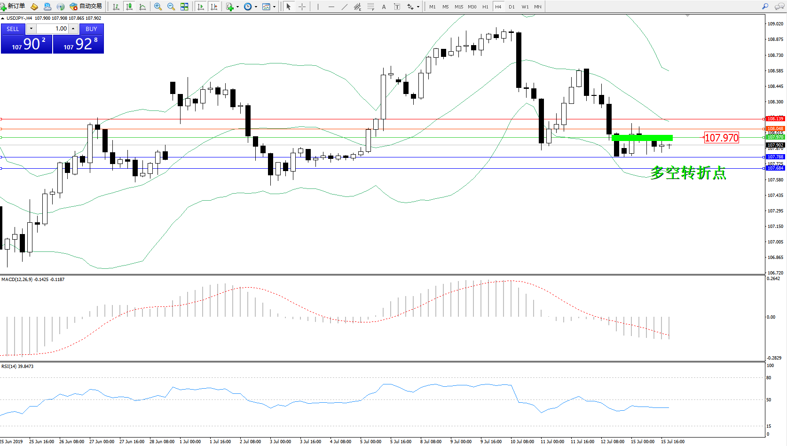The width and height of the screenshot is (787, 446).
Task: Switch to the D1 timeframe
Action: 512,7
